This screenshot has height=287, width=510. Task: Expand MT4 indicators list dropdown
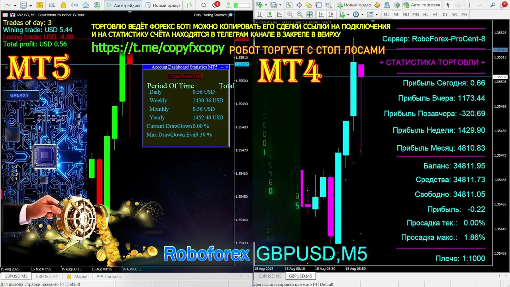[348, 14]
